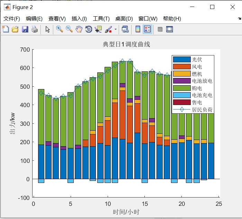Print the figure using the printer icon

pos(35,29)
